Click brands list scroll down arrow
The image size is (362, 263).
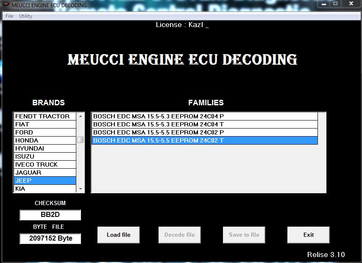click(x=81, y=189)
